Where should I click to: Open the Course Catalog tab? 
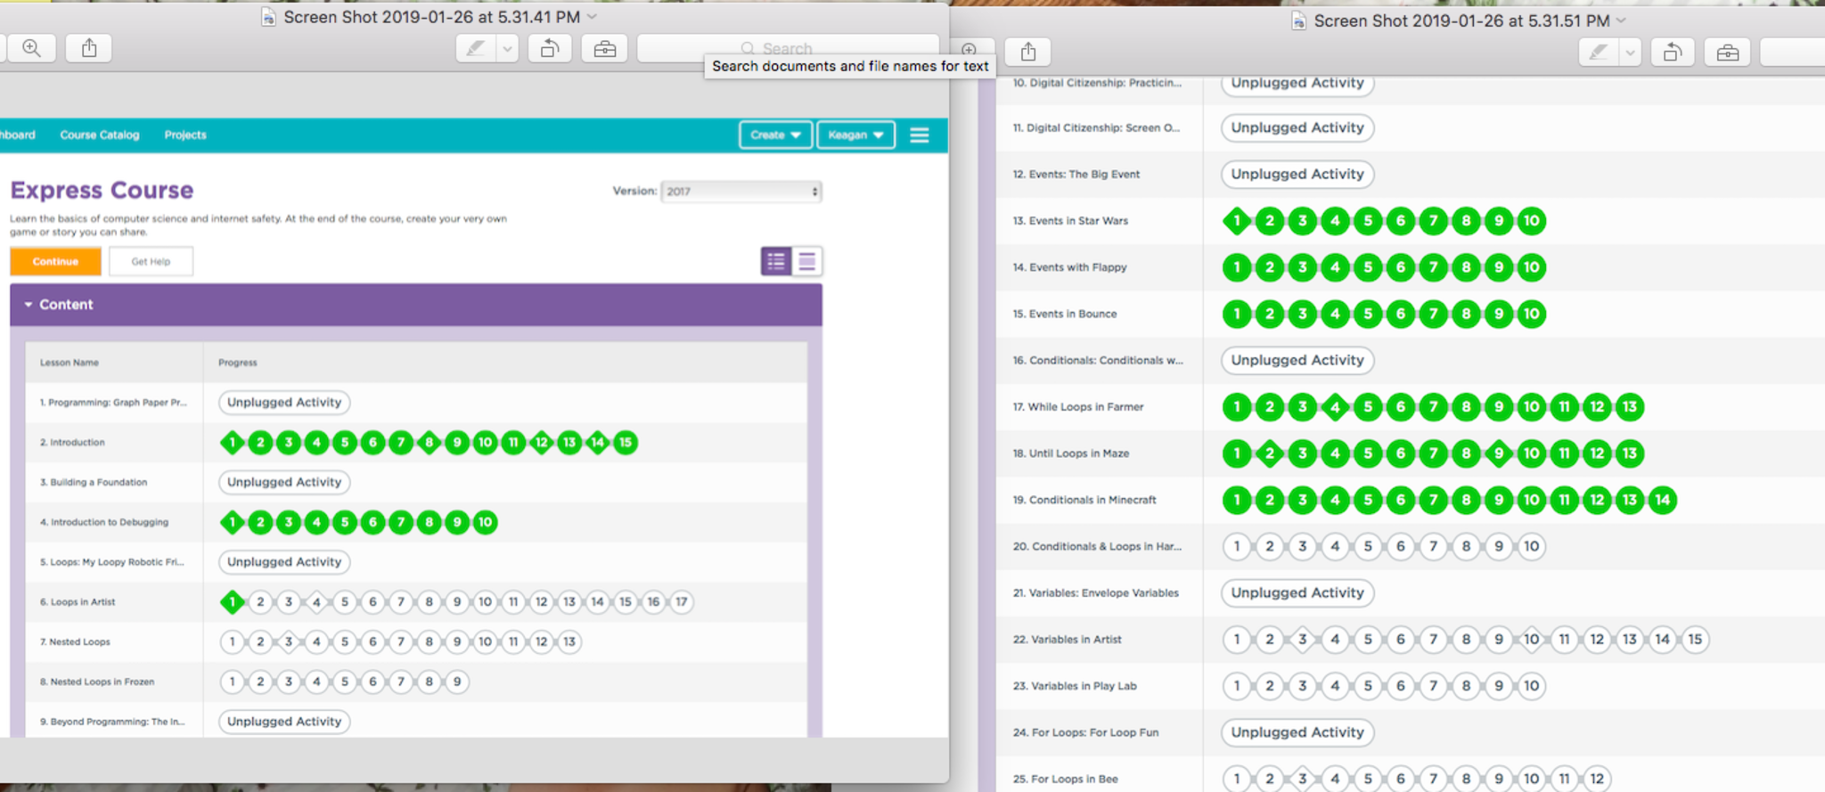(x=100, y=135)
